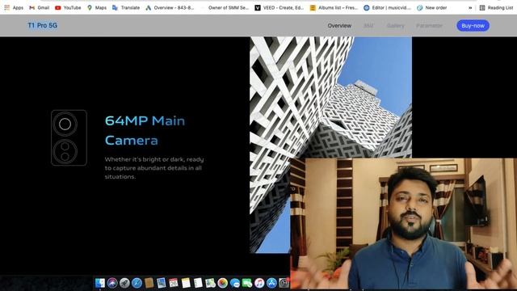
Task: Open the Apps grid shortcut
Action: [x=14, y=7]
